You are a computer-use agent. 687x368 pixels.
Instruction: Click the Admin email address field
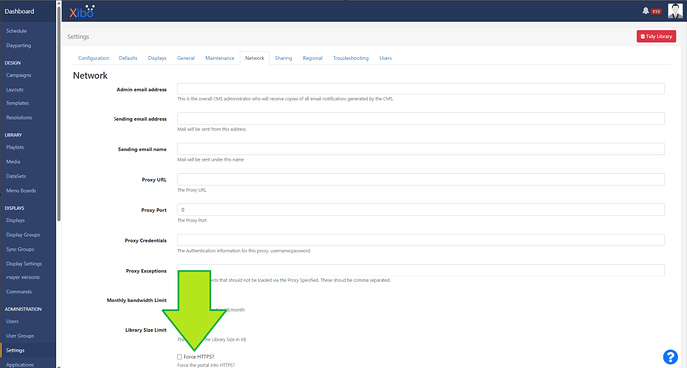pos(420,89)
